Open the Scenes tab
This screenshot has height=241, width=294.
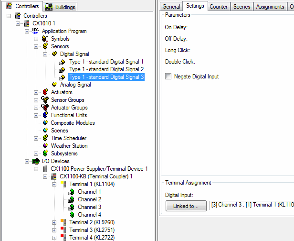coord(242,7)
